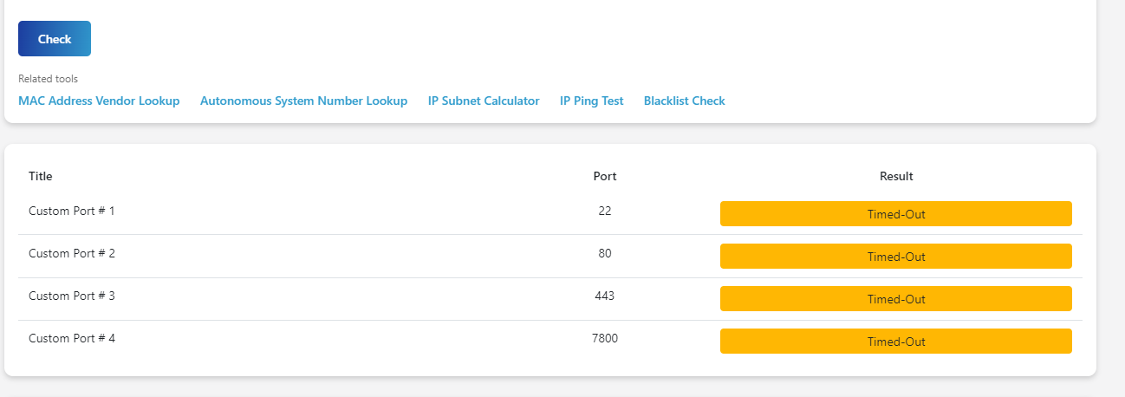This screenshot has height=397, width=1125.
Task: Click the Port column header
Action: [605, 176]
